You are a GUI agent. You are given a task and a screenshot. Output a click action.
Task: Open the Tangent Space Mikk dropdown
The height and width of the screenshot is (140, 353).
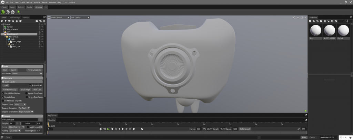[20, 104]
